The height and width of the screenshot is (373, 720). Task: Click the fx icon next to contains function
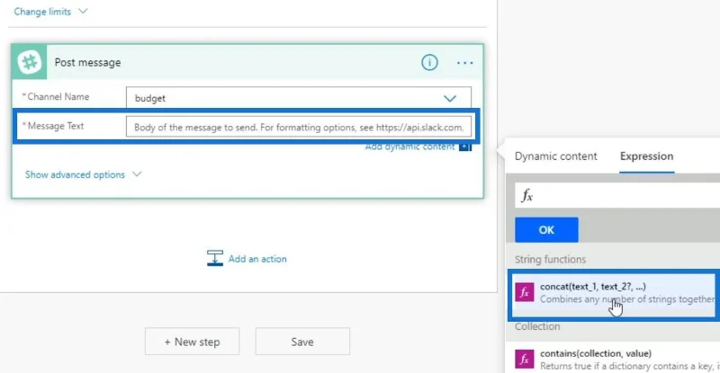coord(525,360)
